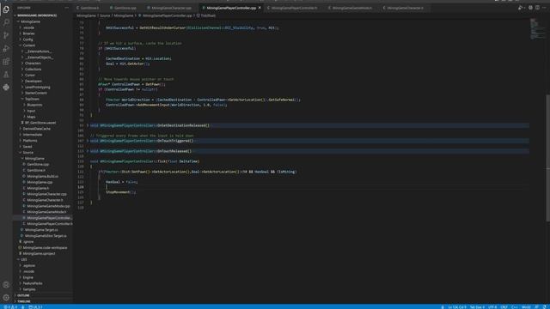Open the Source Control view

click(6, 35)
